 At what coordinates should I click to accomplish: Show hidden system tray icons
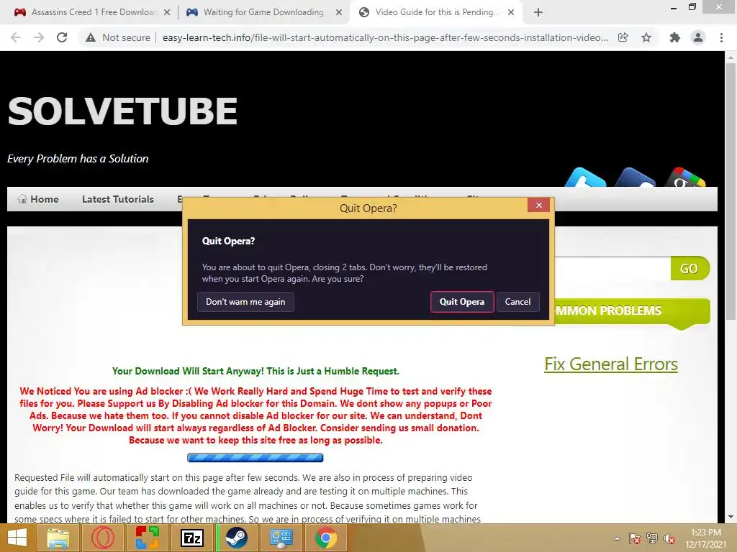point(617,538)
